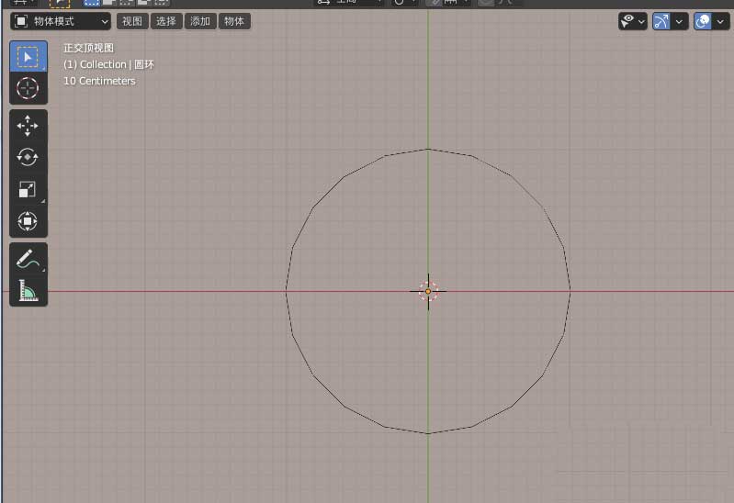Open the 选择 menu

pos(165,21)
